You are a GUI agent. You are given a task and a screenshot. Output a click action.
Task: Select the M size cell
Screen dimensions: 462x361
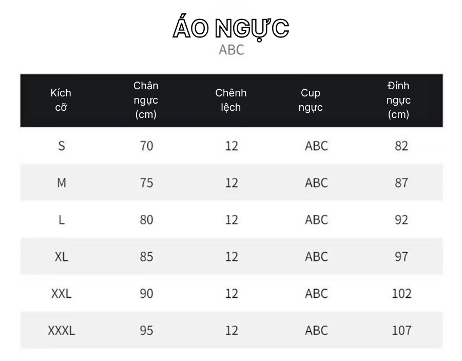point(61,183)
